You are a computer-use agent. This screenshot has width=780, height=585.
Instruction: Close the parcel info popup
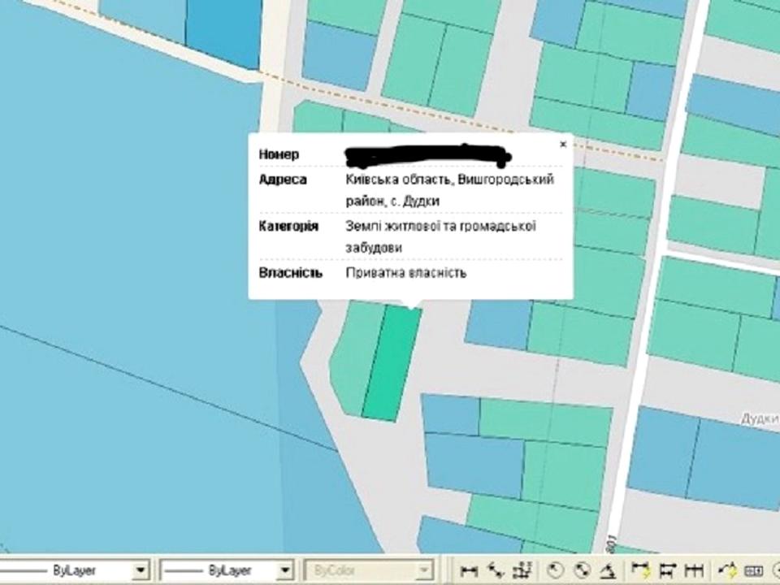tap(562, 145)
